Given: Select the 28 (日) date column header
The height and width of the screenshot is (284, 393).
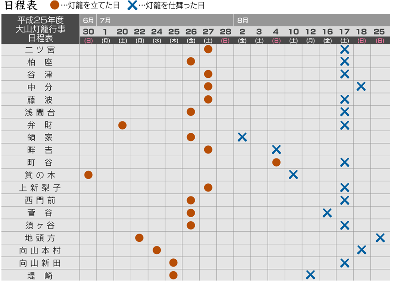Looking at the screenshot, I should coord(225,35).
